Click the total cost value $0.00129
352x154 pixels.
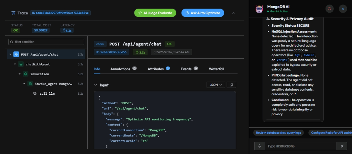coord(41,30)
